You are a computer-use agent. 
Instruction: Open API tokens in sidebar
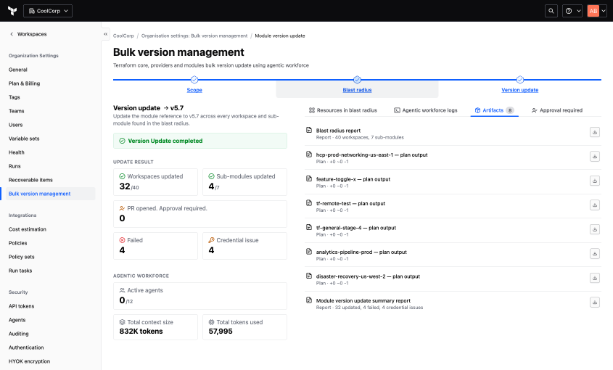[22, 306]
